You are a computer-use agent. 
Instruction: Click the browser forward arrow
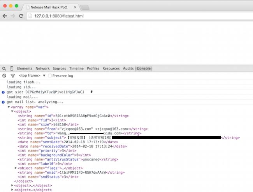(13, 16)
